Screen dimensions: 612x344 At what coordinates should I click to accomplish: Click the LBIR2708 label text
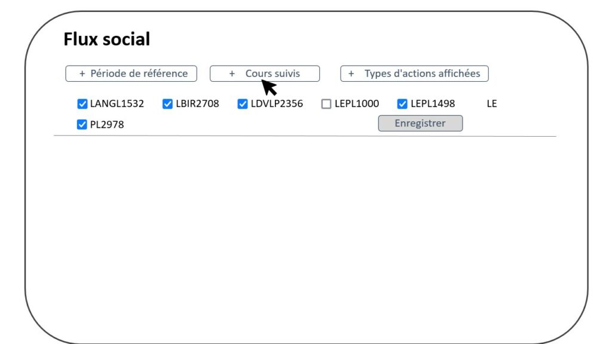[197, 104]
